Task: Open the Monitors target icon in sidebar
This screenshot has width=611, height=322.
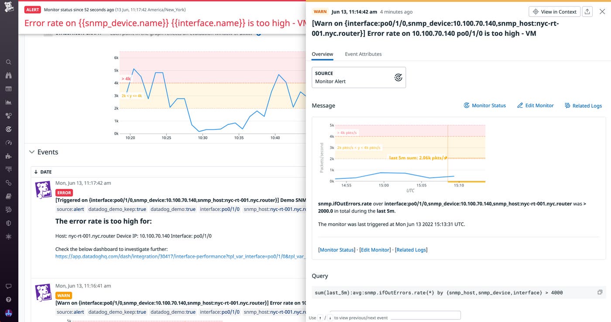Action: click(x=8, y=129)
